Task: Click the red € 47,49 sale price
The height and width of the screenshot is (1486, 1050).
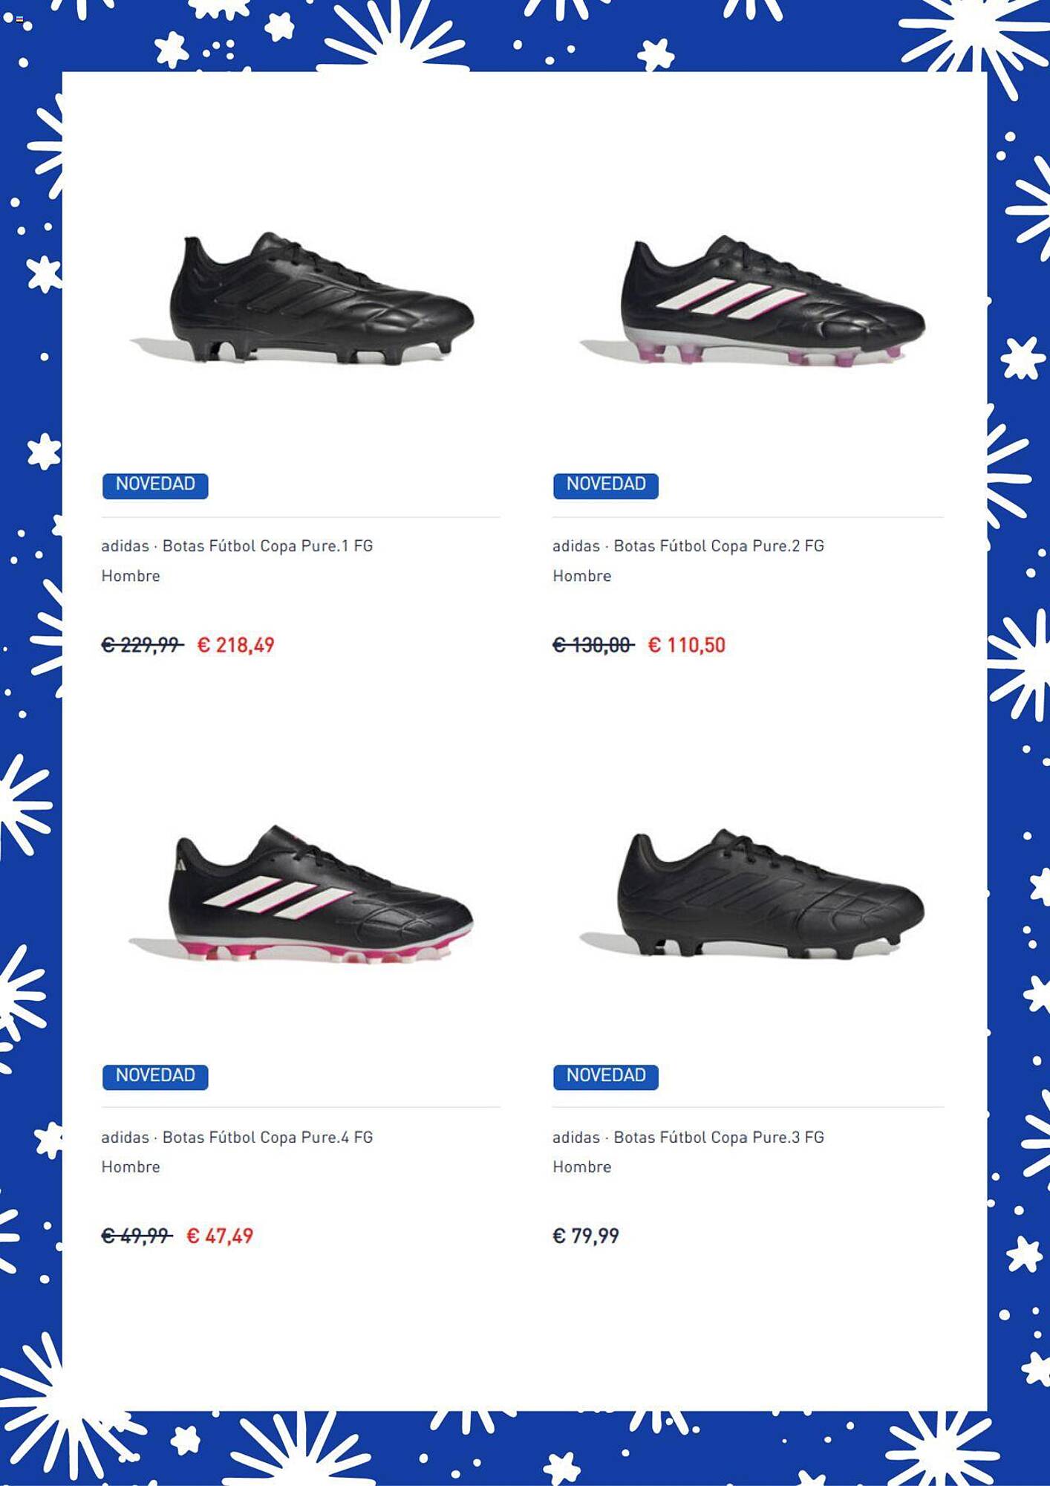Action: pos(220,1236)
